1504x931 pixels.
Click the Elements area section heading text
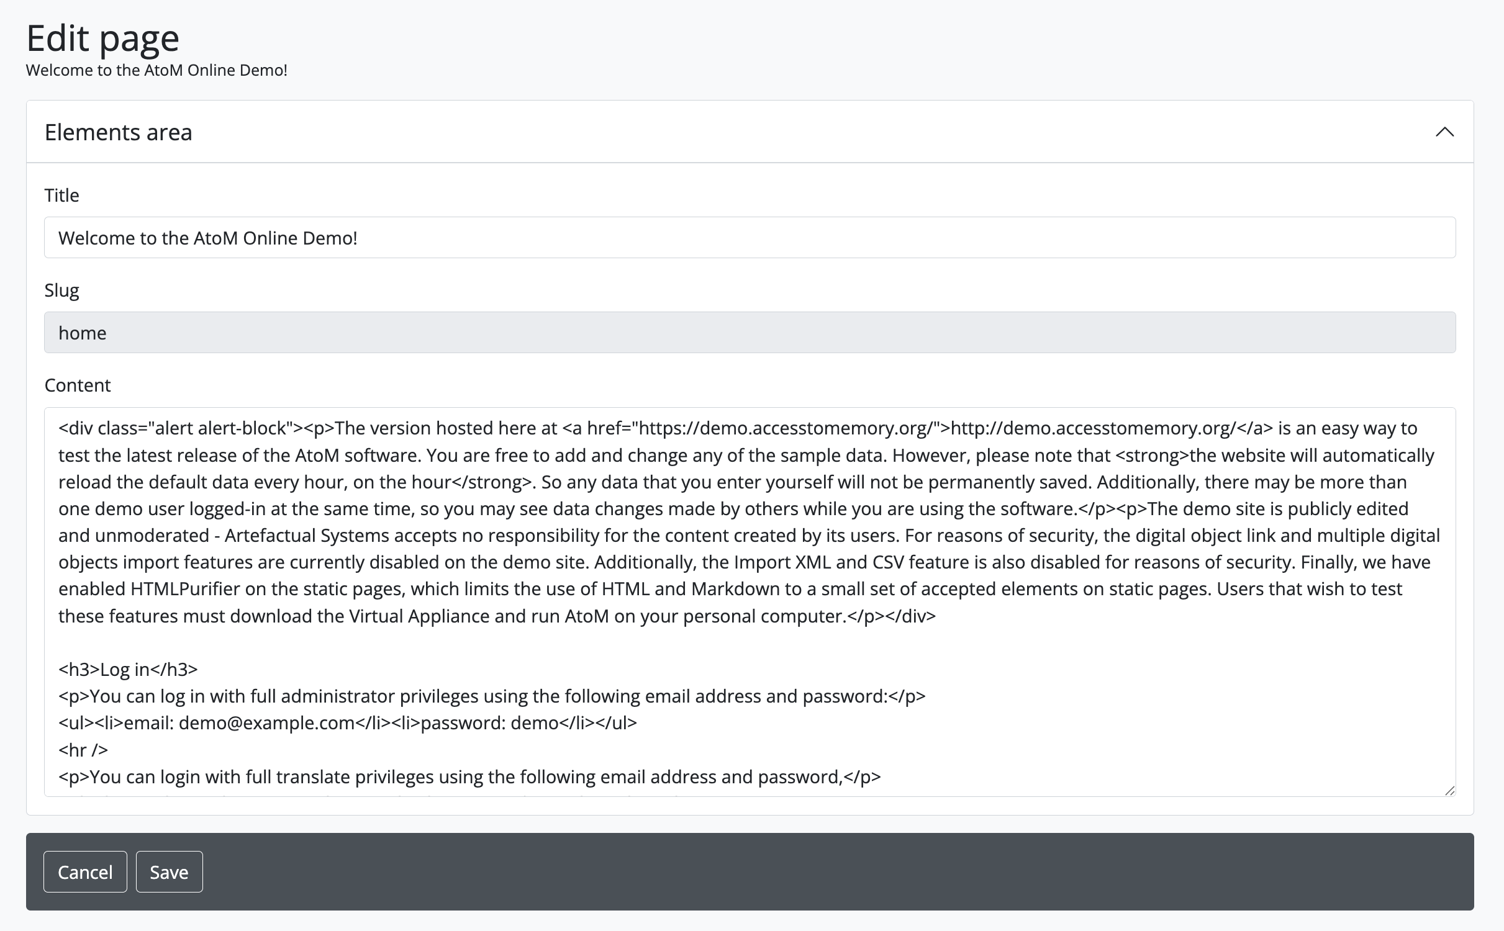pyautogui.click(x=118, y=132)
